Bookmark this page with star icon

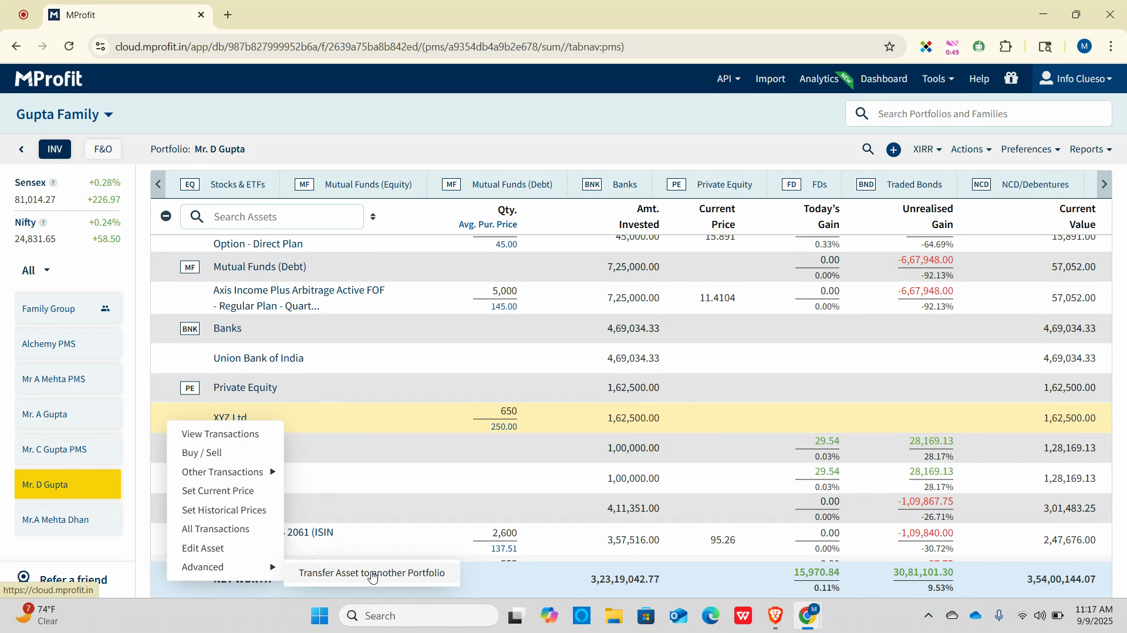tap(889, 47)
